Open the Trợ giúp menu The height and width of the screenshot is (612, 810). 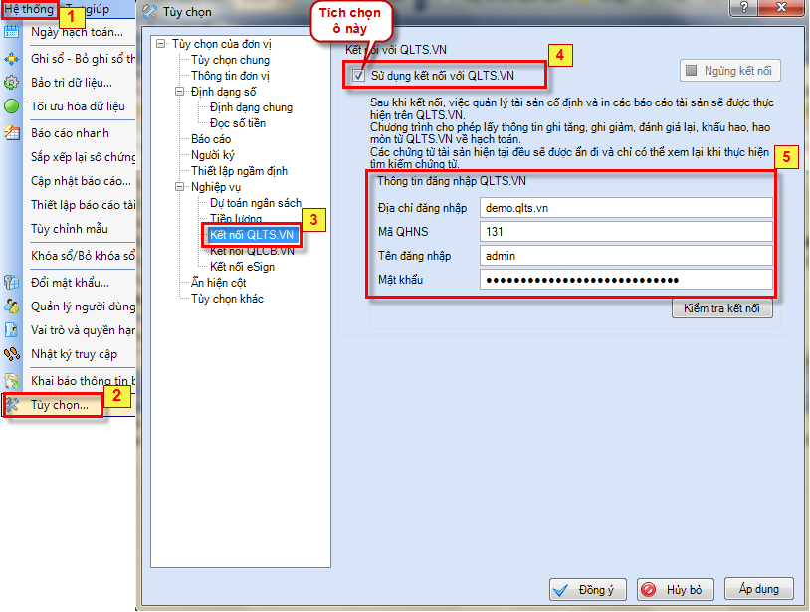88,9
